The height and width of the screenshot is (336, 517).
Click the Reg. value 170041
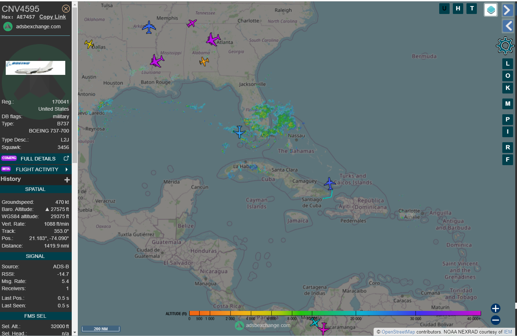[x=61, y=102]
